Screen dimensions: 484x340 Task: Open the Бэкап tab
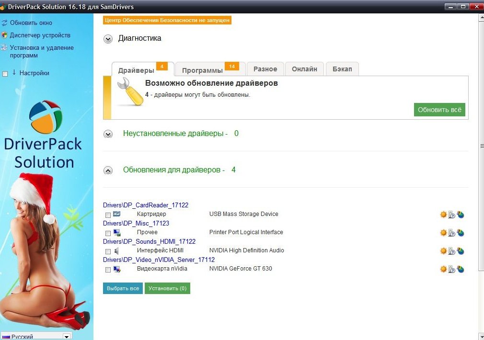(x=342, y=69)
